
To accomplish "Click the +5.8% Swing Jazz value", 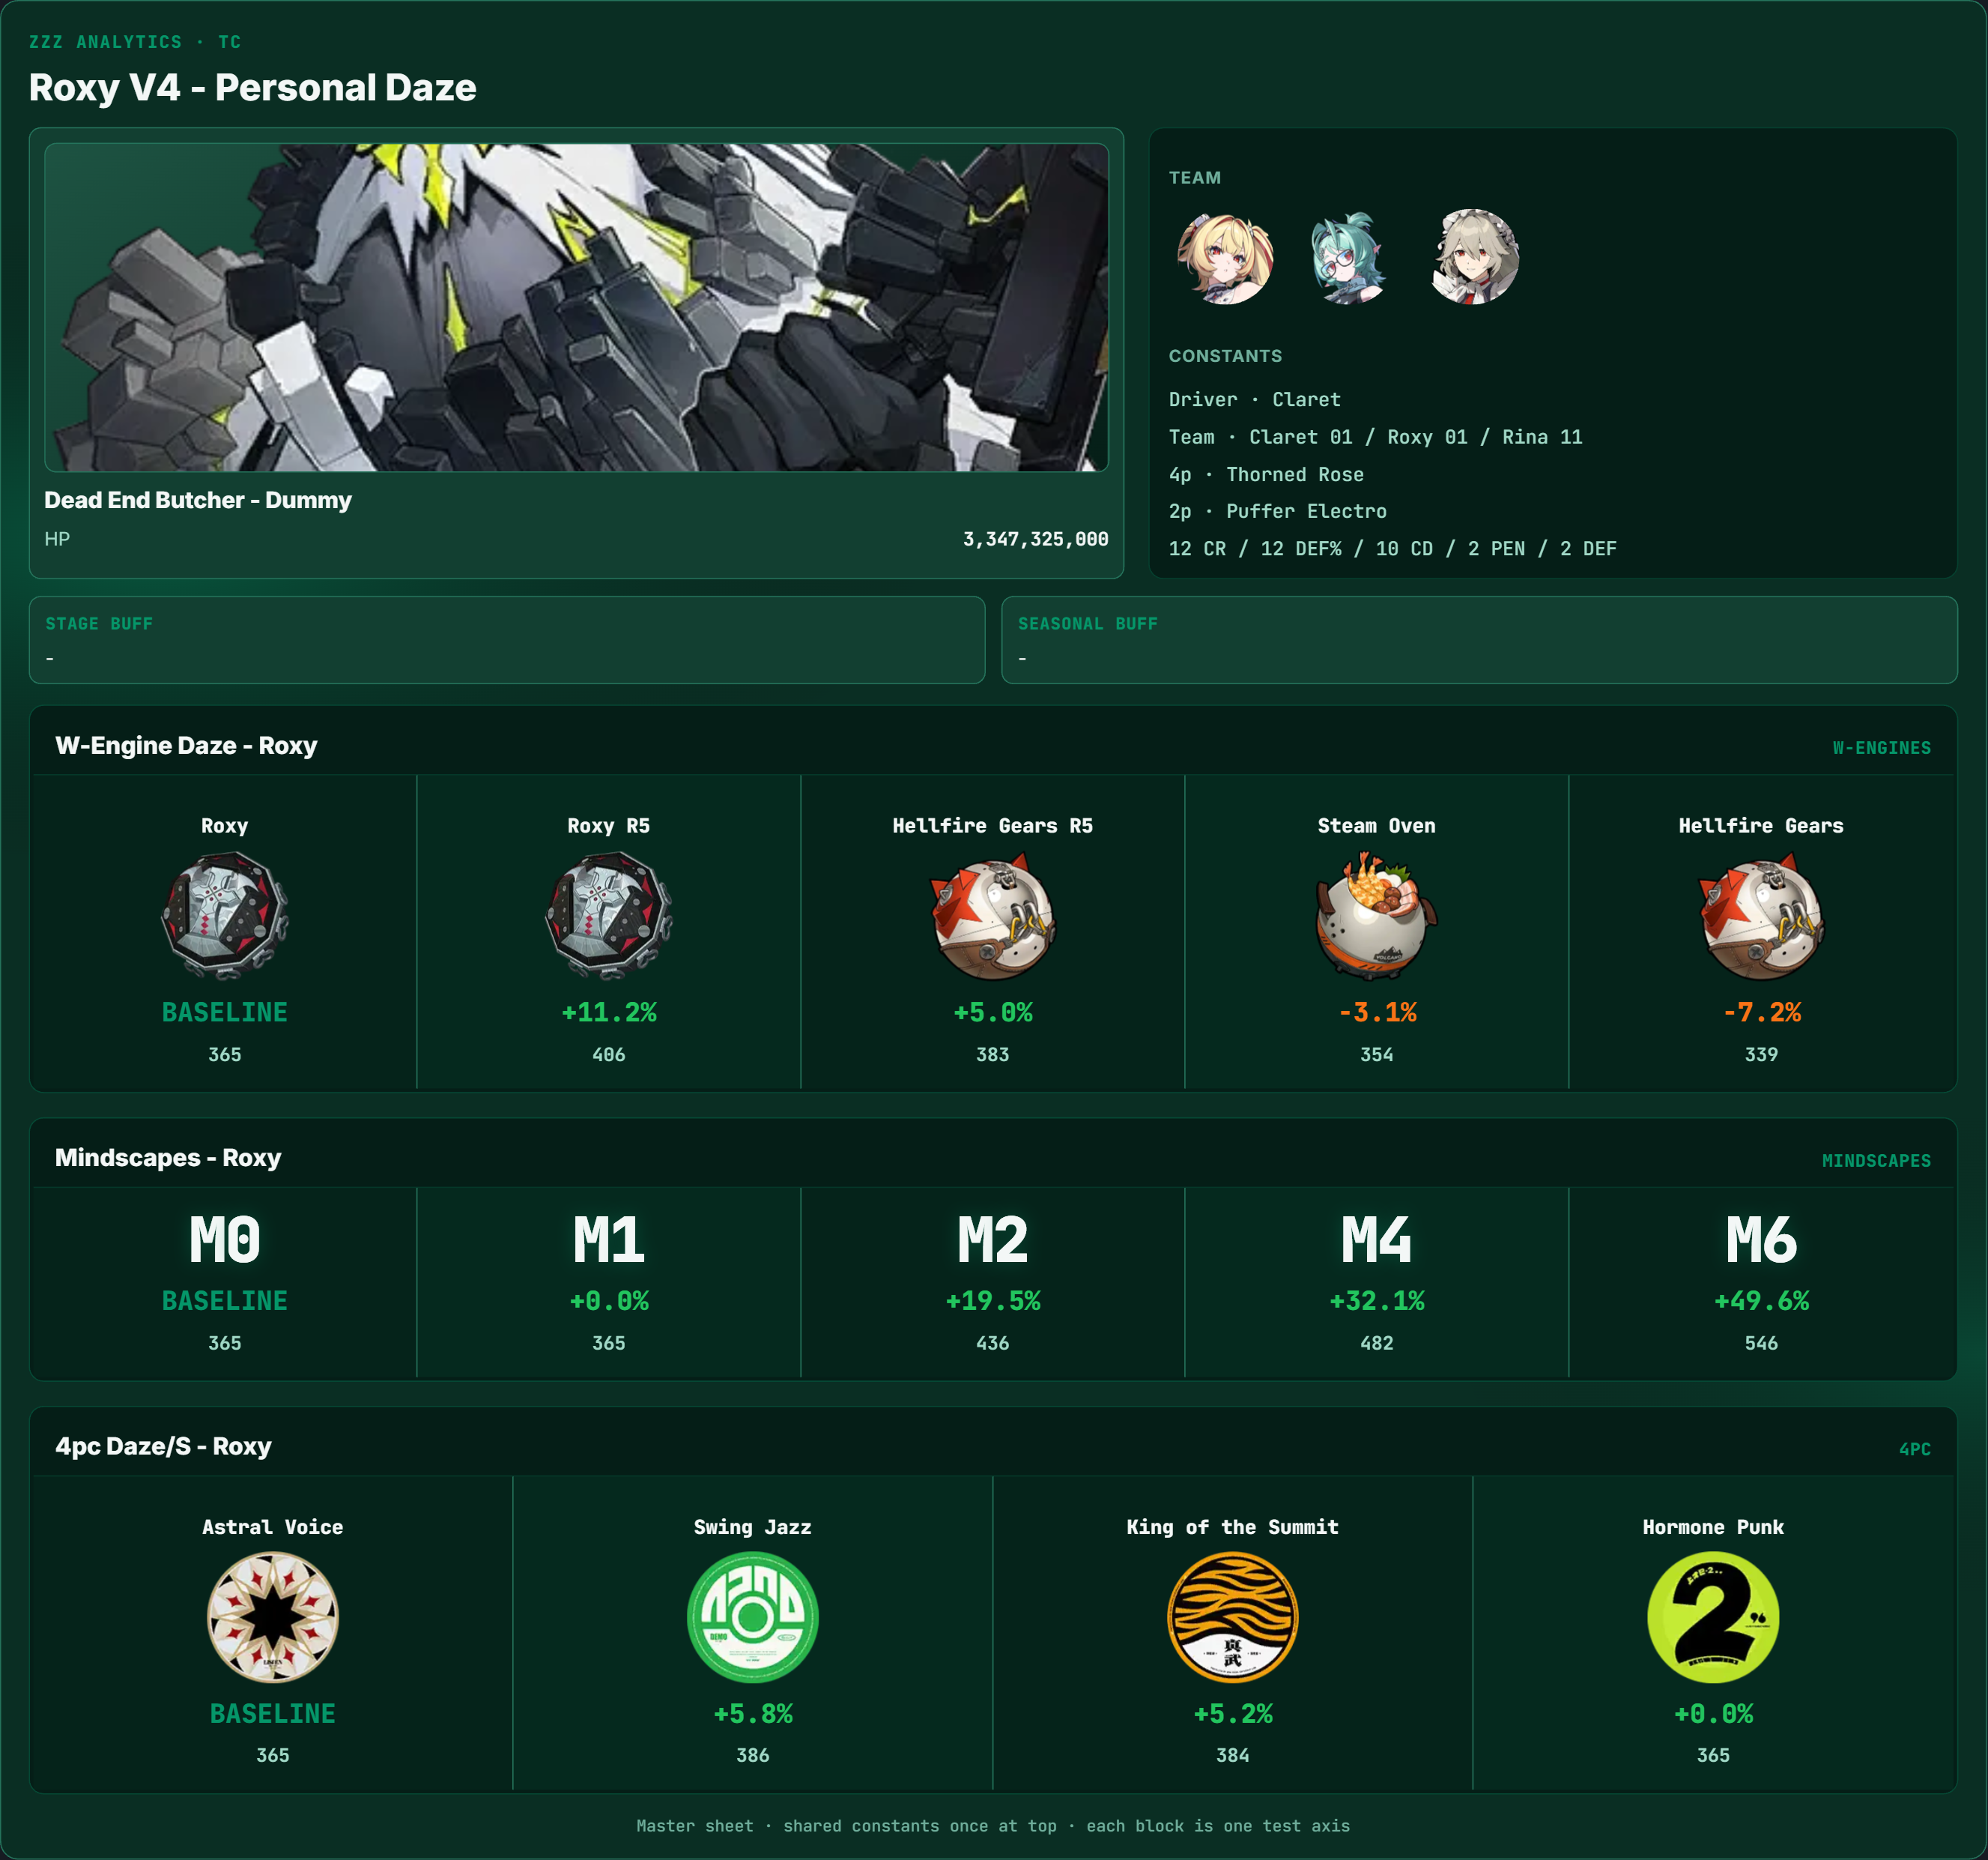I will (753, 1714).
